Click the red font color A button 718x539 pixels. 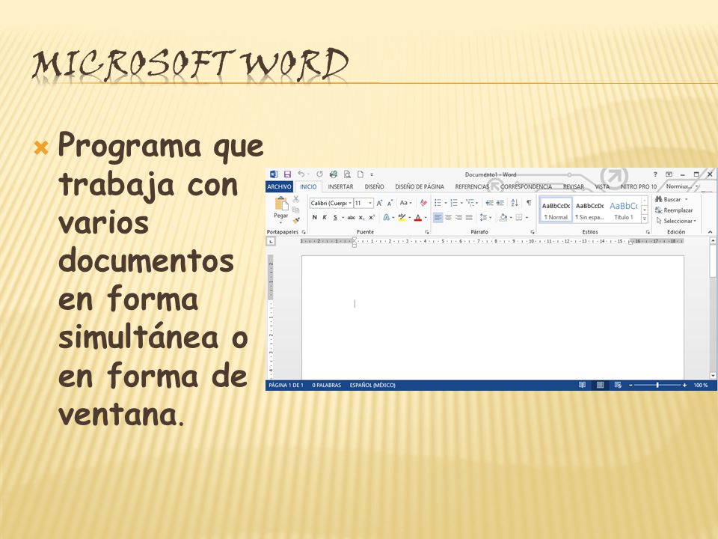[x=417, y=218]
